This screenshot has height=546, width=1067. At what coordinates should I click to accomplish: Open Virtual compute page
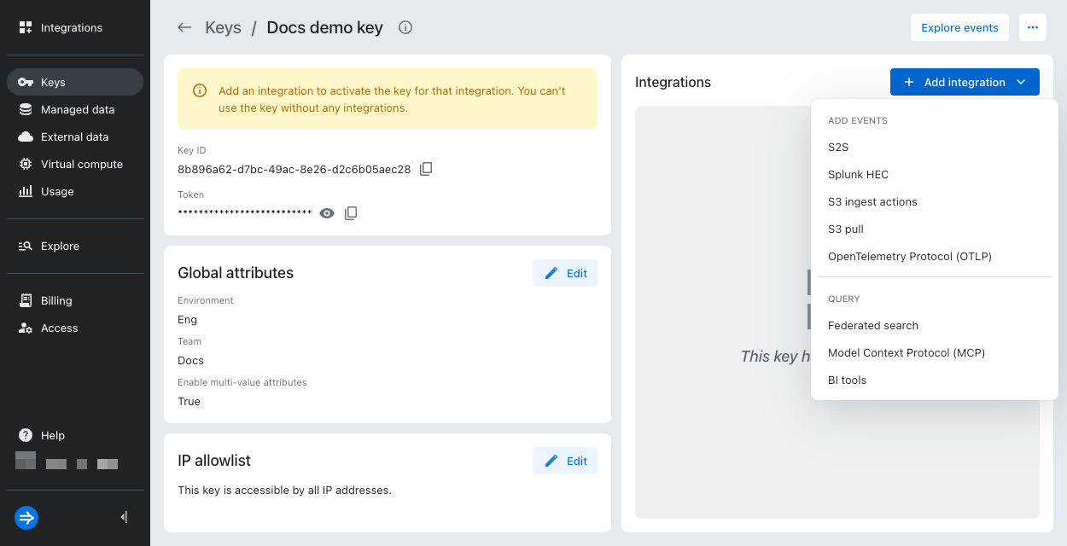(x=75, y=164)
